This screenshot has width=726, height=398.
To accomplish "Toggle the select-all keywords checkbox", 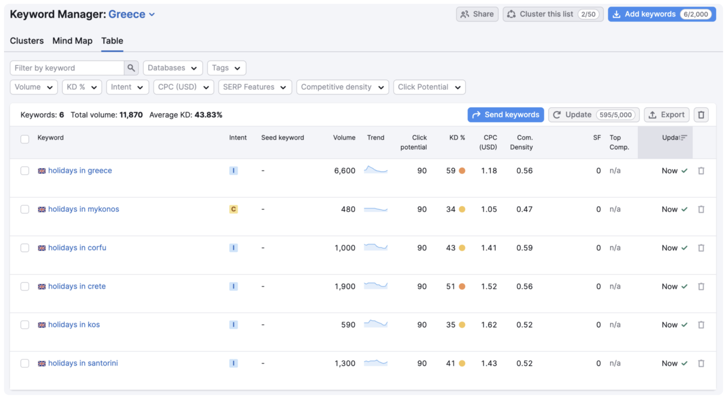I will point(25,139).
